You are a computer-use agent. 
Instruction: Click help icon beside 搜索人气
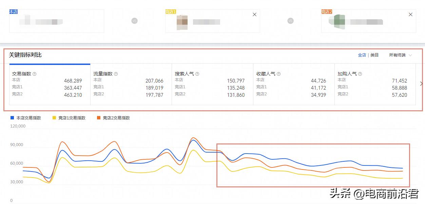(197, 74)
